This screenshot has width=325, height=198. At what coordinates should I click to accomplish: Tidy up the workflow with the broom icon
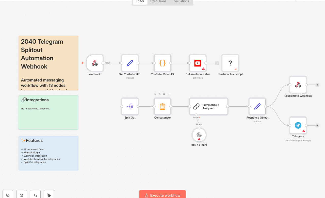coord(48,194)
